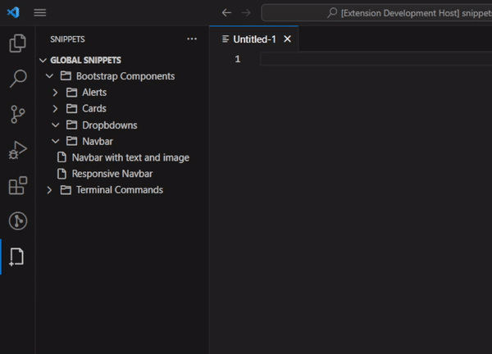
Task: Click the Cards folder icon
Action: point(71,108)
